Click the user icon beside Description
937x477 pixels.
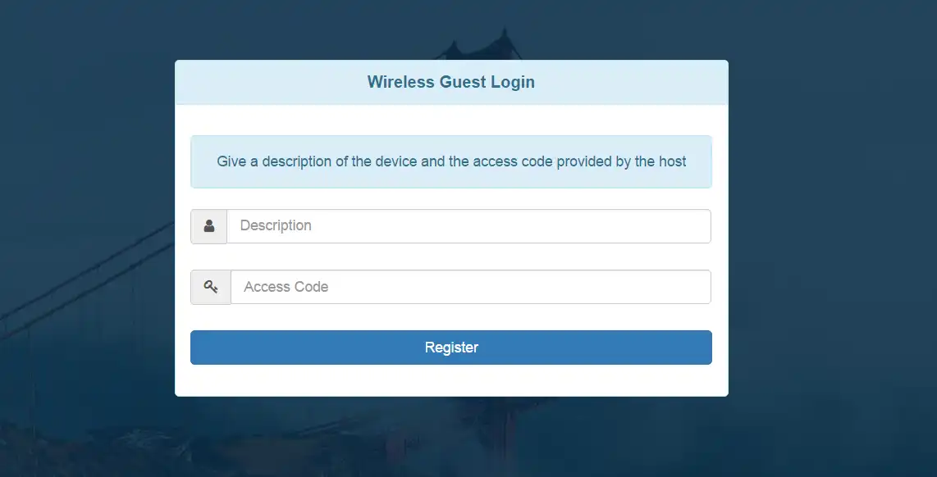click(x=209, y=226)
